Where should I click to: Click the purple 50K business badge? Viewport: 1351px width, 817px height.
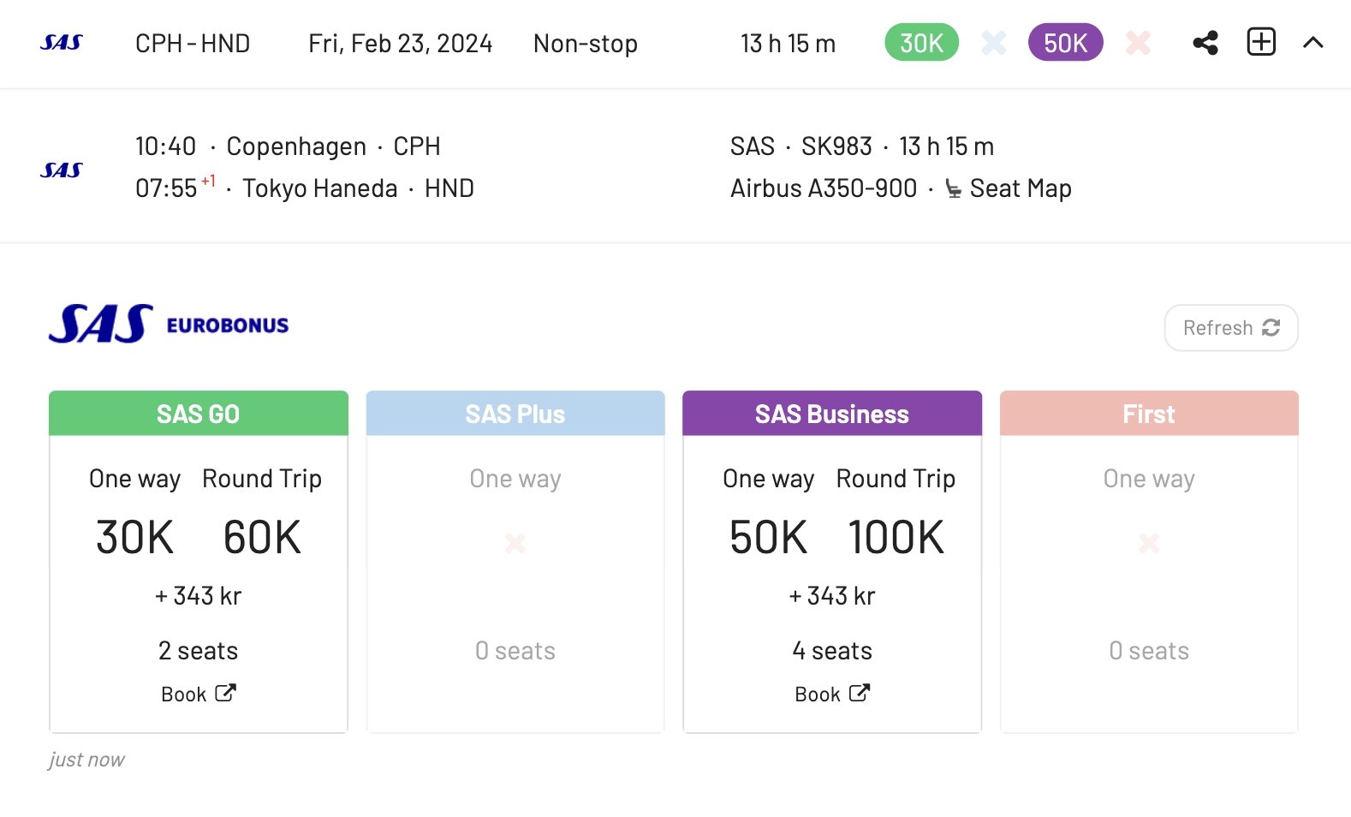1065,43
